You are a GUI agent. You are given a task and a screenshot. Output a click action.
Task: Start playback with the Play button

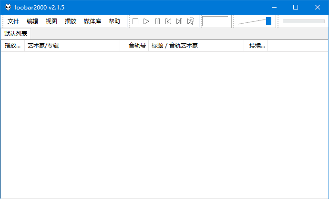click(146, 21)
